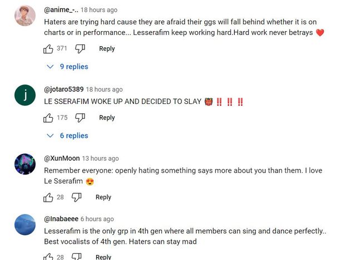Image resolution: width=356 pixels, height=260 pixels.
Task: Reply to the 'DECIDED TO SLAY' comment
Action: click(x=107, y=118)
